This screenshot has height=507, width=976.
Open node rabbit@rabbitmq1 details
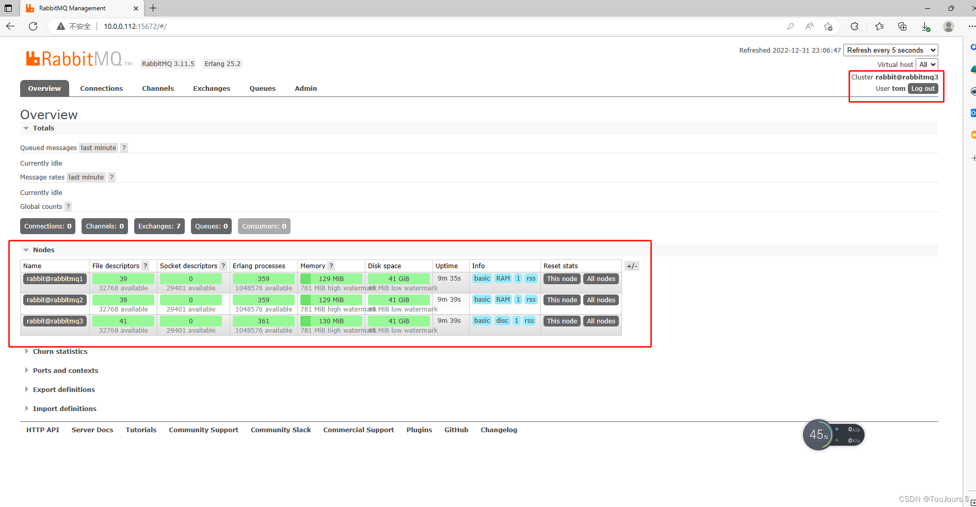pos(55,279)
